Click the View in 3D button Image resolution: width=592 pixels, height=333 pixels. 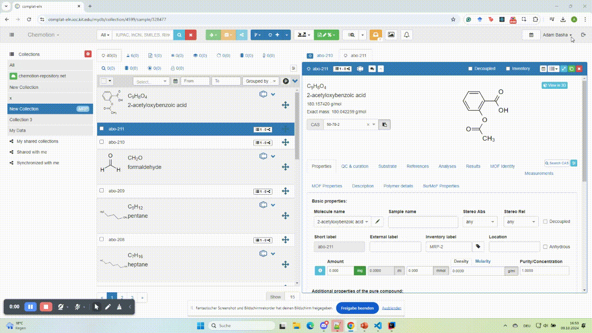[555, 85]
